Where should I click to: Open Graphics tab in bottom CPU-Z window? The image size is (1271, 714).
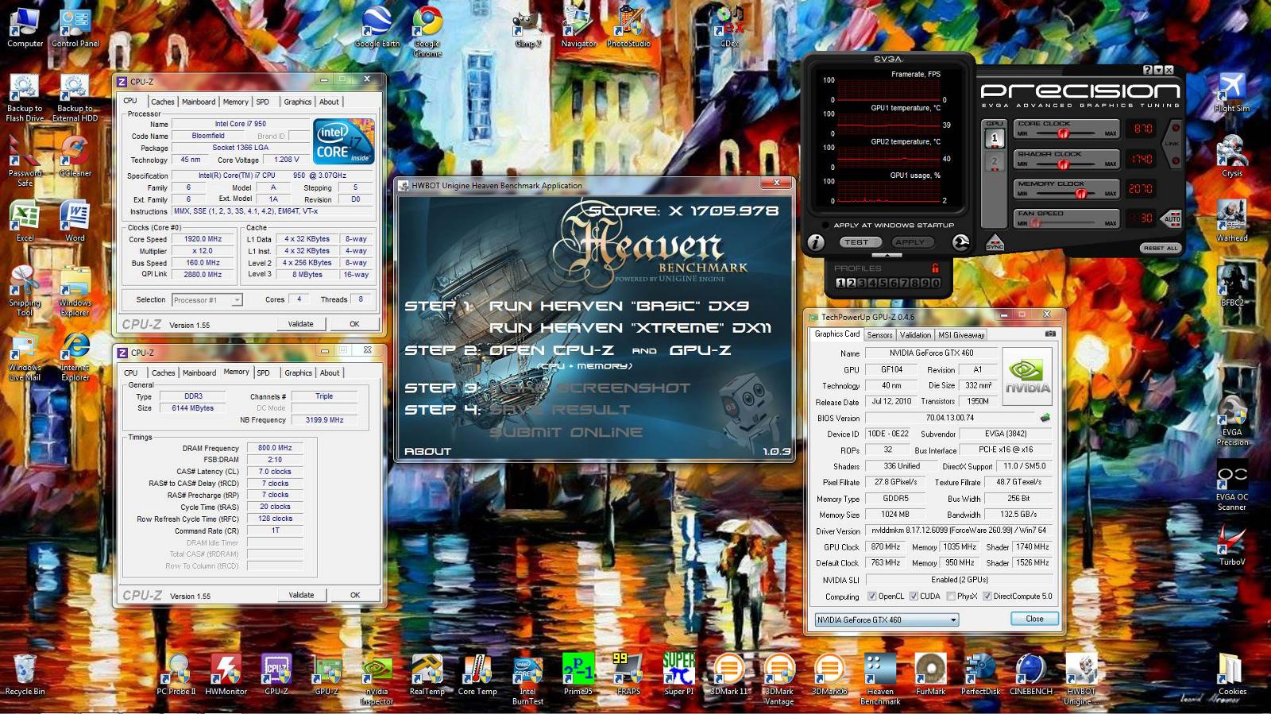click(x=298, y=372)
